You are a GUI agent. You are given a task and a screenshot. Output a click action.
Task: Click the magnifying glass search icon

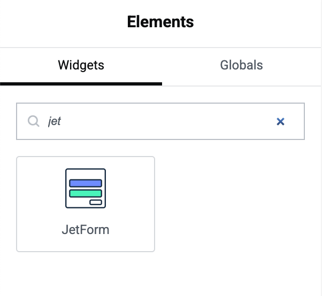click(34, 121)
